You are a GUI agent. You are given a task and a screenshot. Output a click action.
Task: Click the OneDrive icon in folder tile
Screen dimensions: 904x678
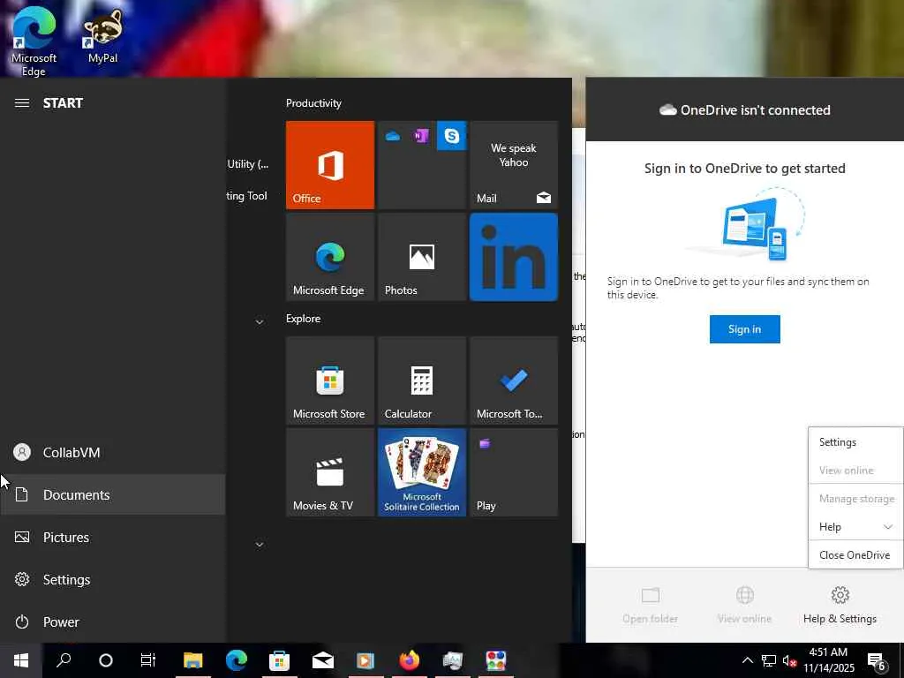point(393,137)
